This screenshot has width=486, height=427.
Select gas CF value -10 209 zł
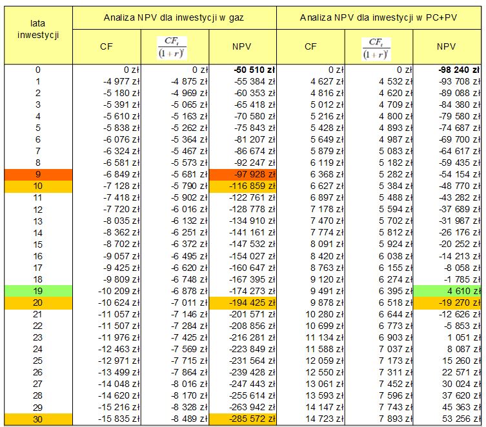click(x=119, y=291)
